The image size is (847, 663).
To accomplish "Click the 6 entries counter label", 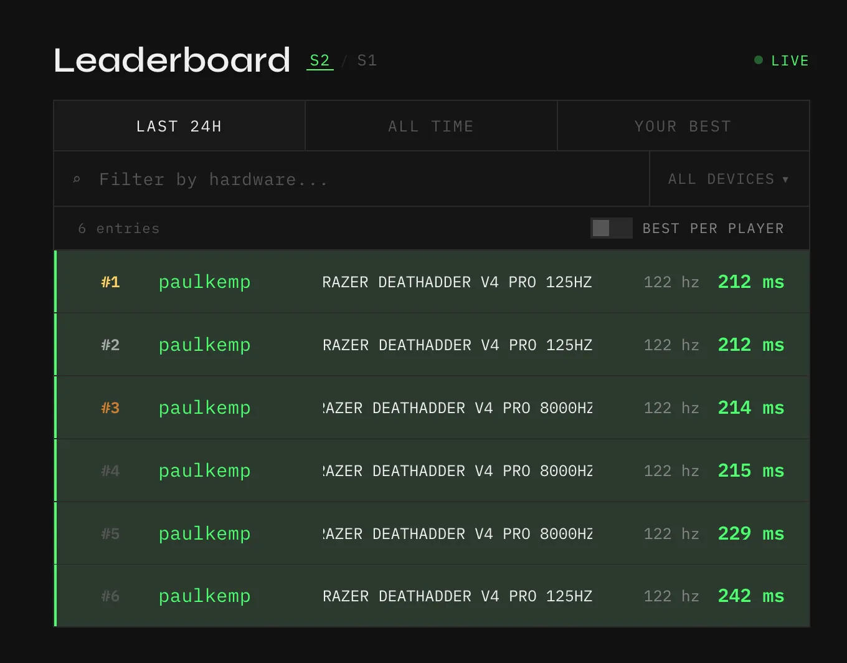I will click(118, 228).
